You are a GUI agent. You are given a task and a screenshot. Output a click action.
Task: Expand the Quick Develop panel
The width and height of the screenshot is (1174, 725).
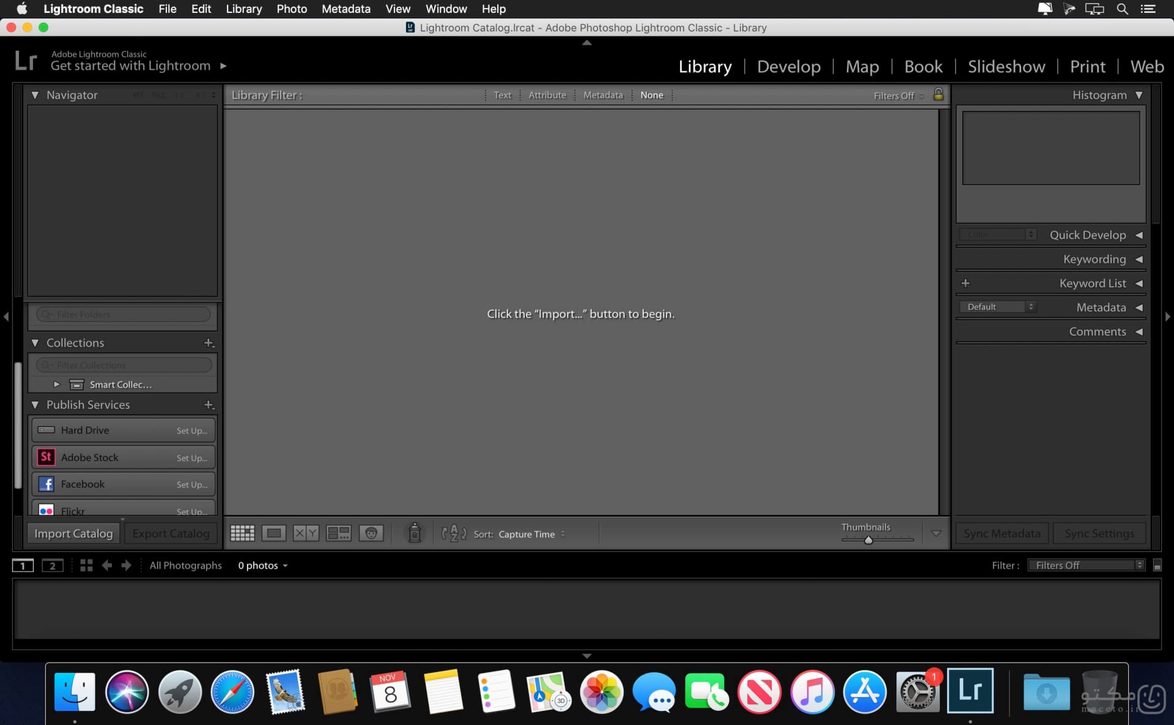[1139, 235]
